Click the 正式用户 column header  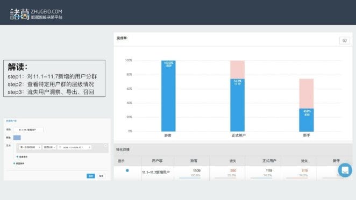pos(269,161)
